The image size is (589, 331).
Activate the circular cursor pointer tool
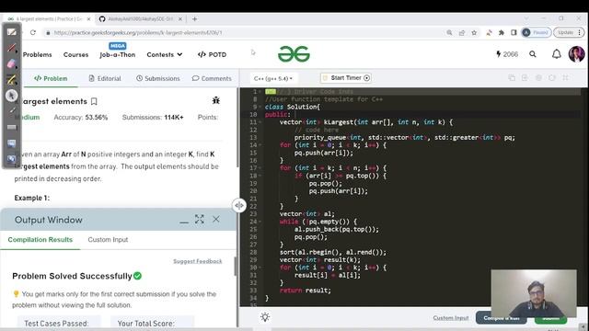pos(12,96)
